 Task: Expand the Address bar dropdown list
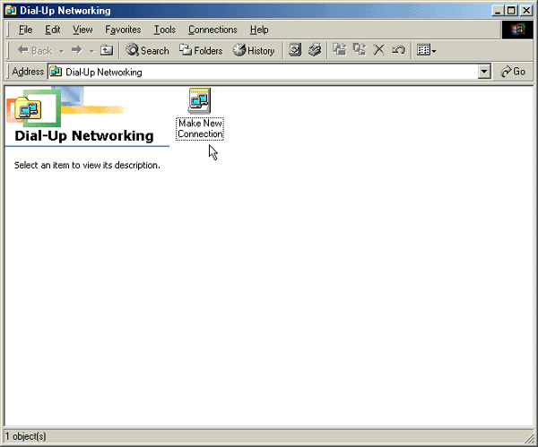coord(484,72)
